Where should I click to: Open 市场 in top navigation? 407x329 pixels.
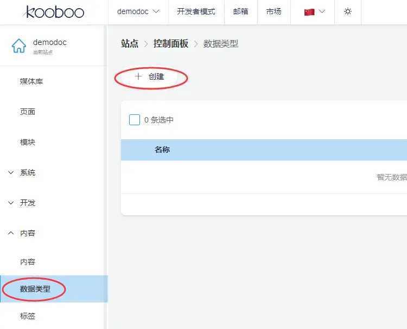pos(274,12)
